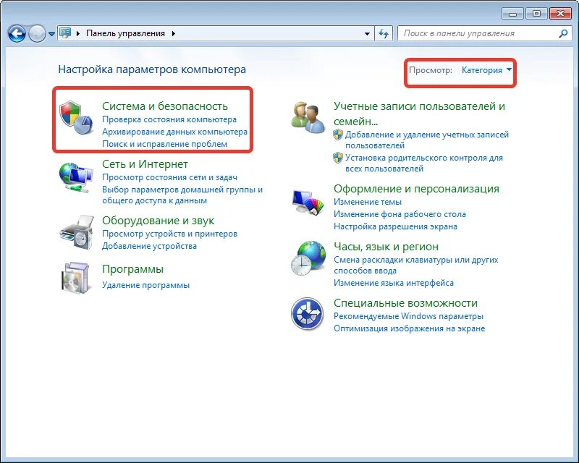Click Изменение фона рабочего стола
Image resolution: width=579 pixels, height=463 pixels.
[x=400, y=214]
